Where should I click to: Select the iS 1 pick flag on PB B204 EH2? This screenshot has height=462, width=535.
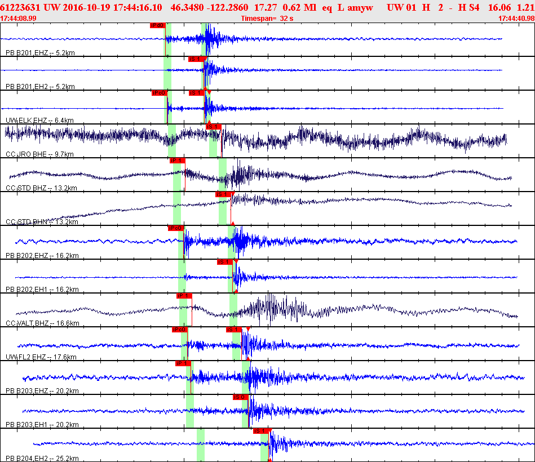tap(262, 431)
